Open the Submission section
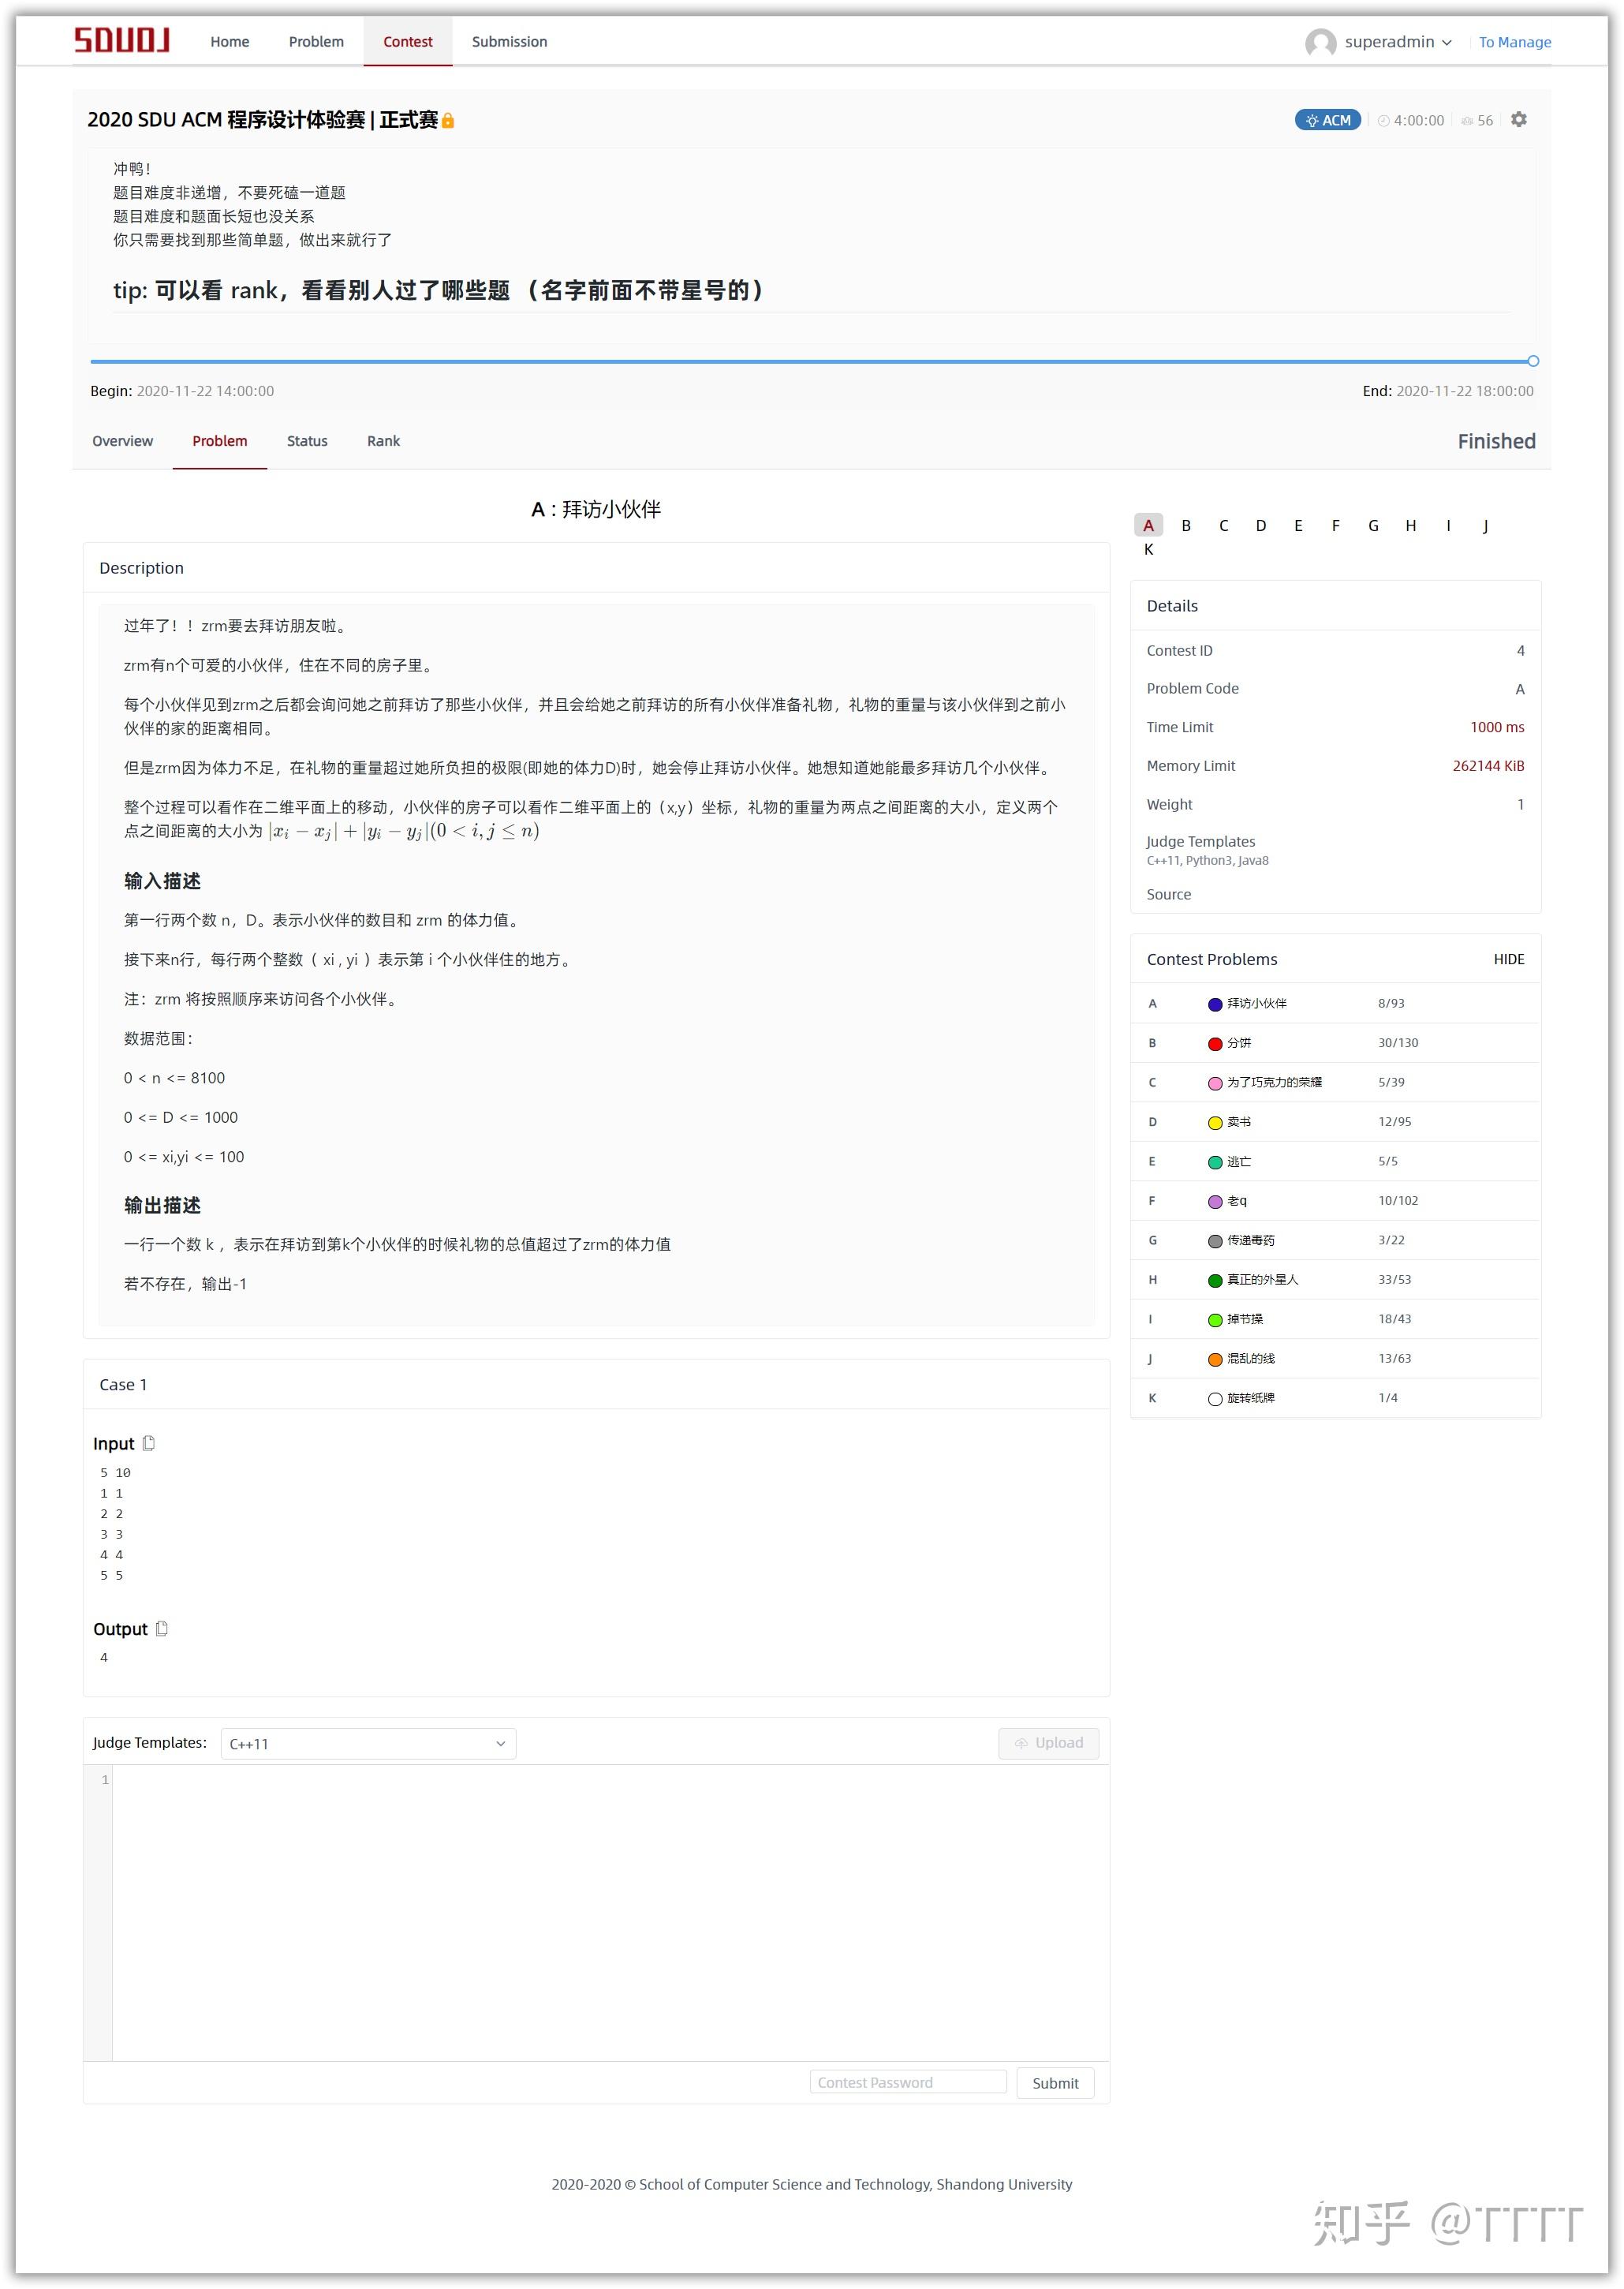 510,41
